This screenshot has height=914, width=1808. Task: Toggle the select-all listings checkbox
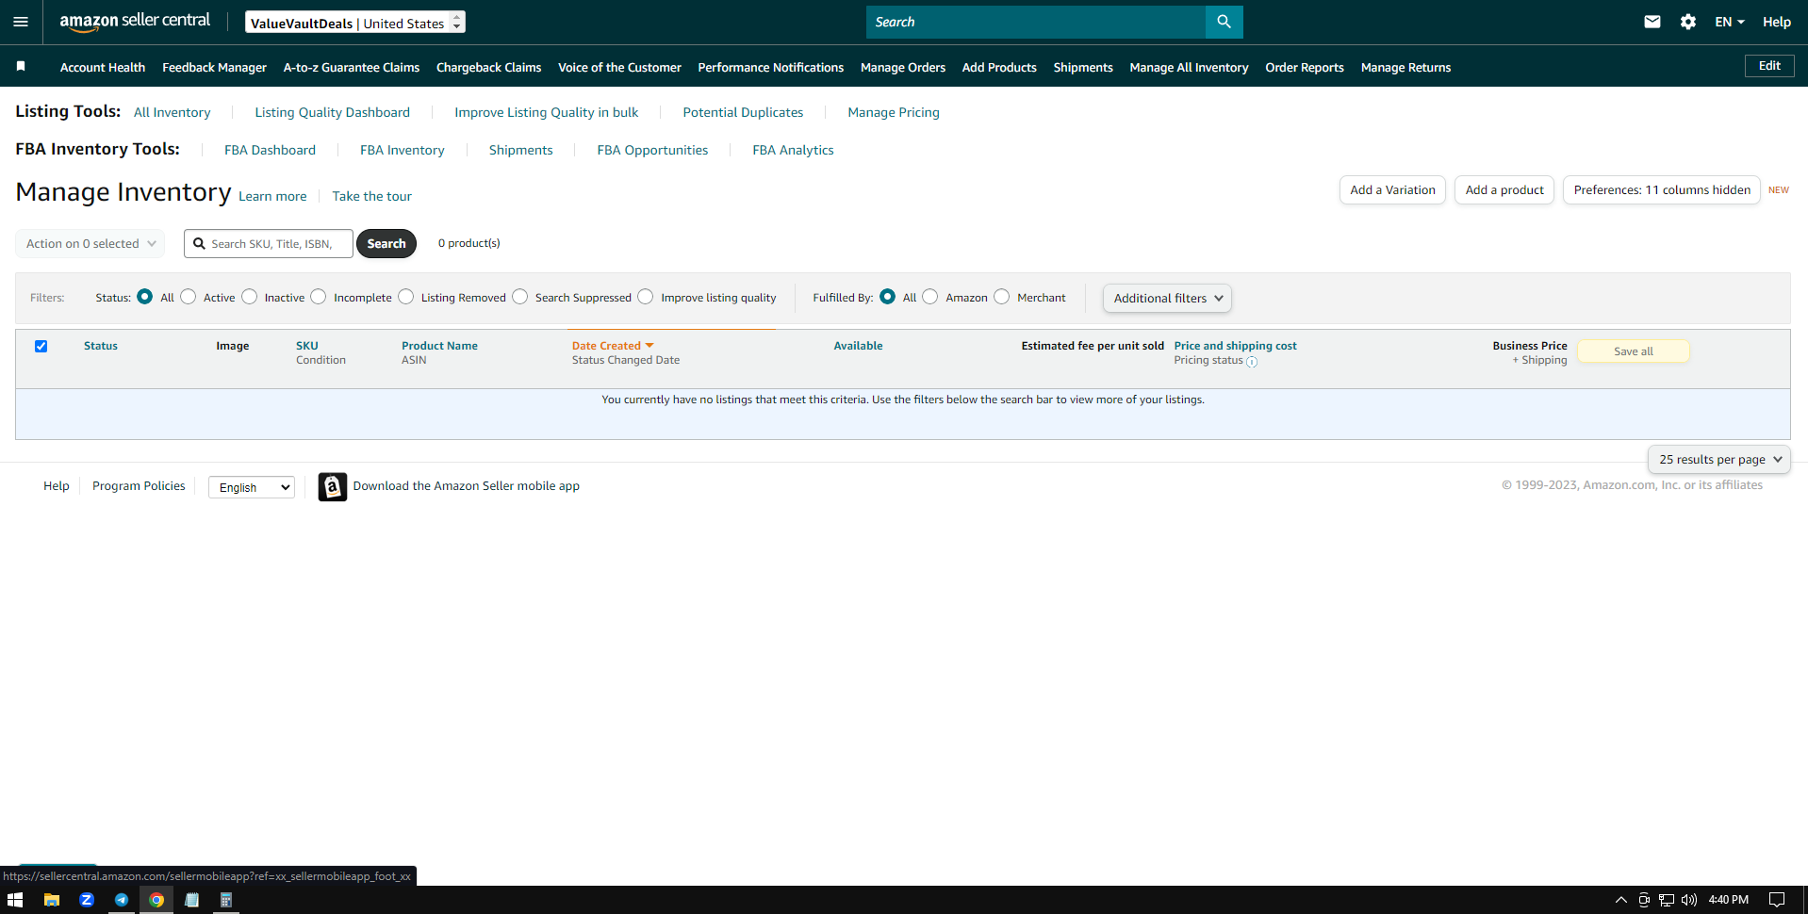pos(41,346)
